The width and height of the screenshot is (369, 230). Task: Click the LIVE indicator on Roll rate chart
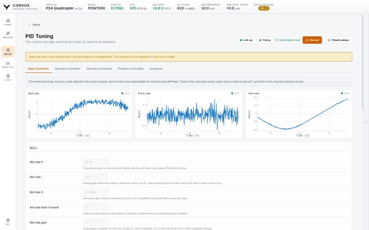[125, 93]
